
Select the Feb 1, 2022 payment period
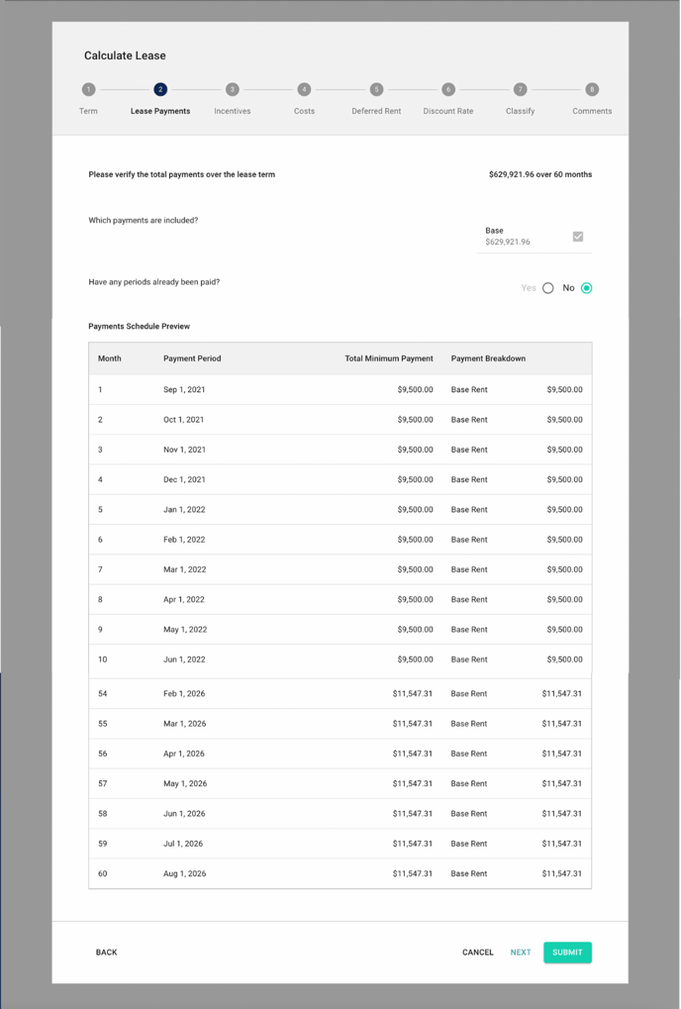click(x=184, y=540)
